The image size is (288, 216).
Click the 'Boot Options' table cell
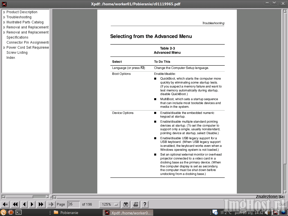coord(121,74)
